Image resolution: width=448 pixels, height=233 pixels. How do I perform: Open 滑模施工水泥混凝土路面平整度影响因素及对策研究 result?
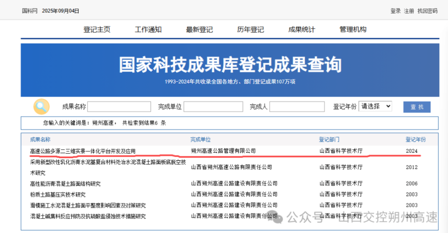coord(88,205)
